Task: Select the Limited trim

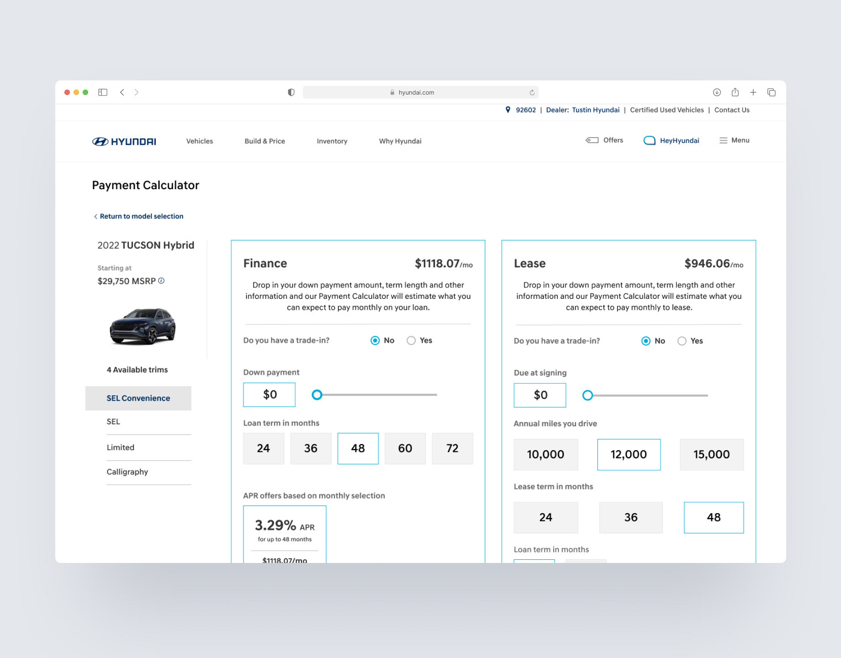Action: click(x=121, y=447)
